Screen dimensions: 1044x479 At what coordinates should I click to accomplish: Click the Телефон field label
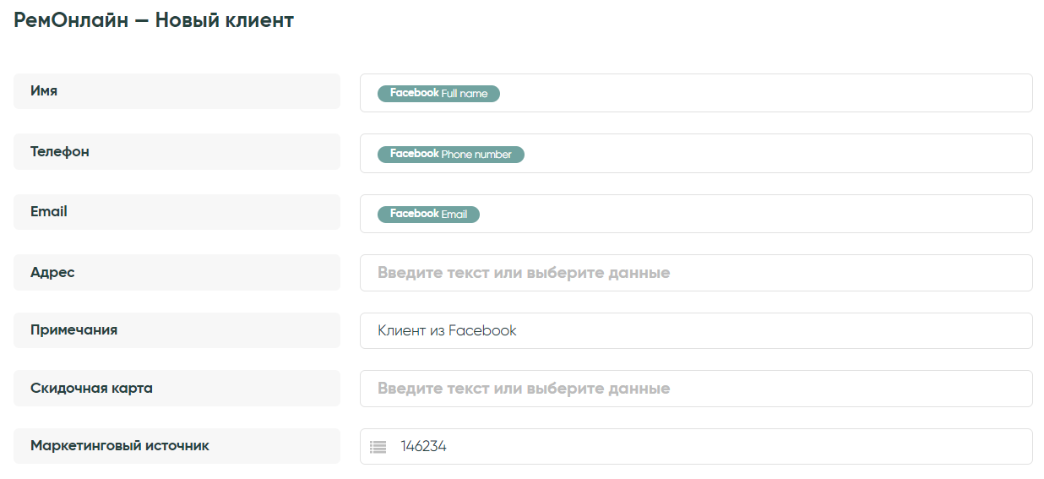[x=60, y=152]
